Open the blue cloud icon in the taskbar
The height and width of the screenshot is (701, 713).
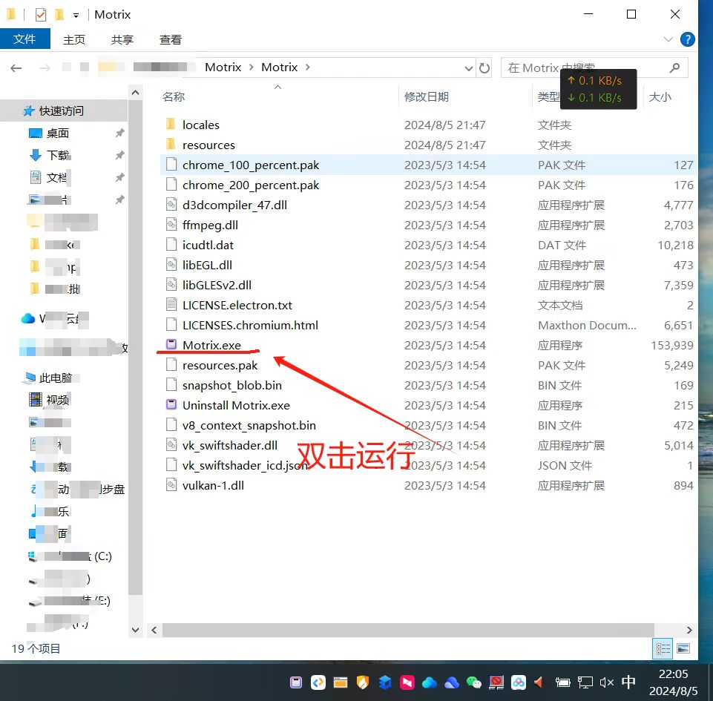click(430, 682)
